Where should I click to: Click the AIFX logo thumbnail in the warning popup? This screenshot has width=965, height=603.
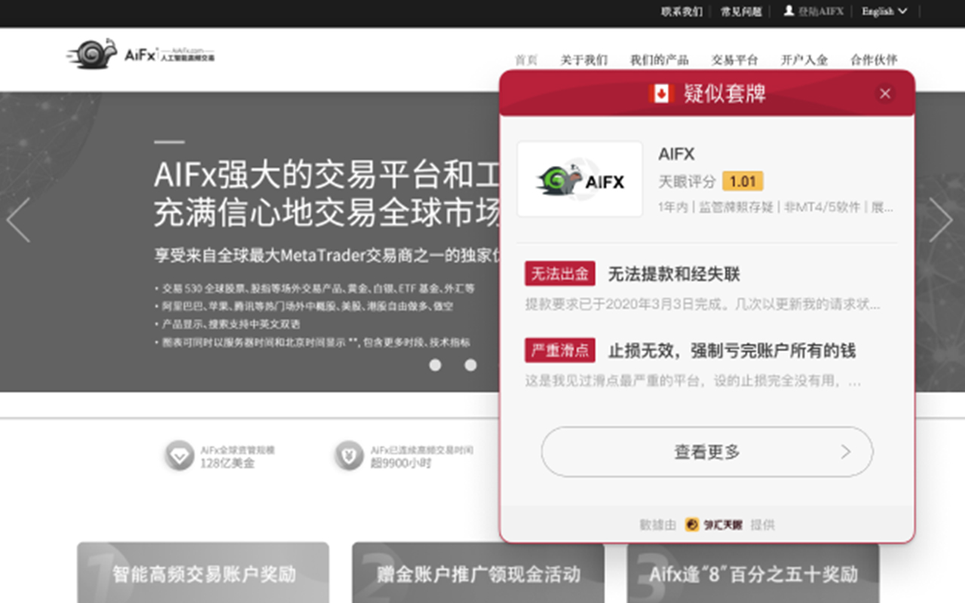point(579,179)
